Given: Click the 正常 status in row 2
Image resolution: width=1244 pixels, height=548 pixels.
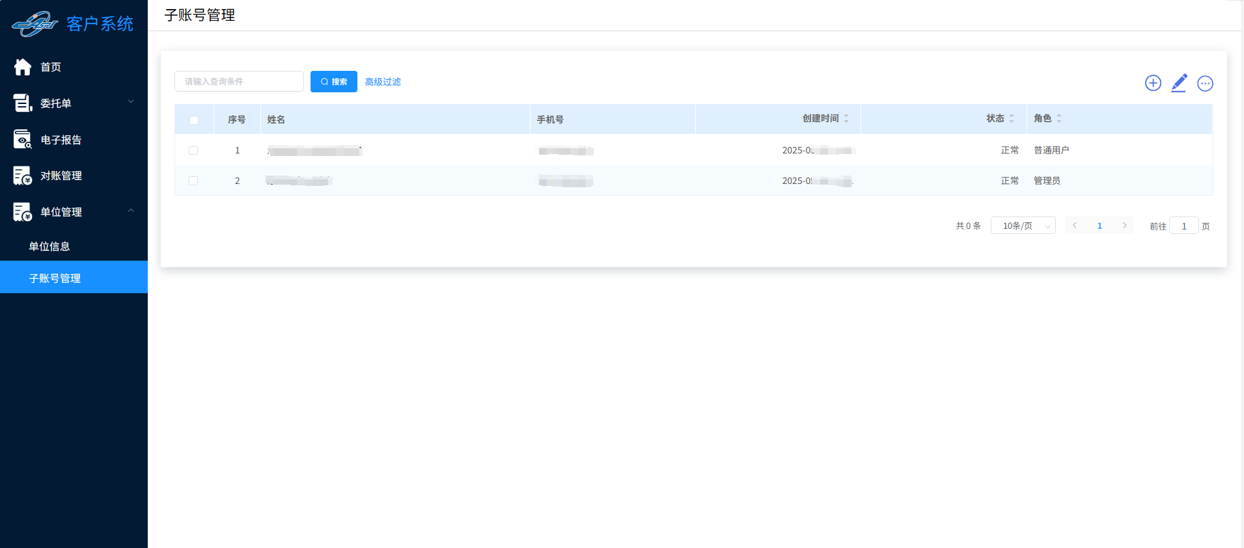Looking at the screenshot, I should click(x=1010, y=181).
